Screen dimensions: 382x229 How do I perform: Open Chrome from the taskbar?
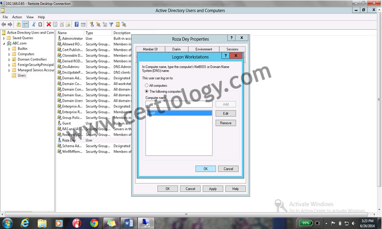pos(94,223)
